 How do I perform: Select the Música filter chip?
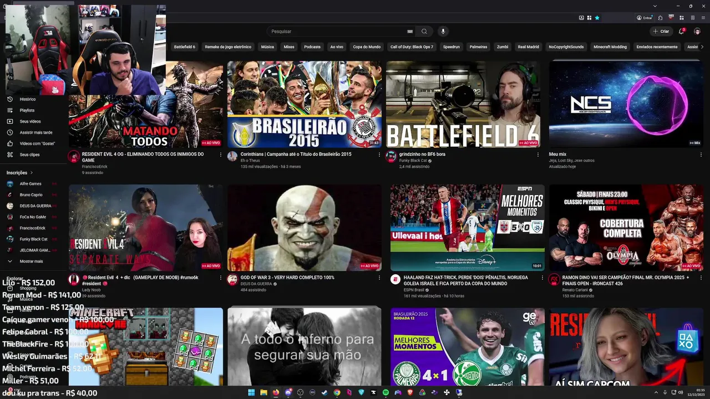[x=267, y=47]
